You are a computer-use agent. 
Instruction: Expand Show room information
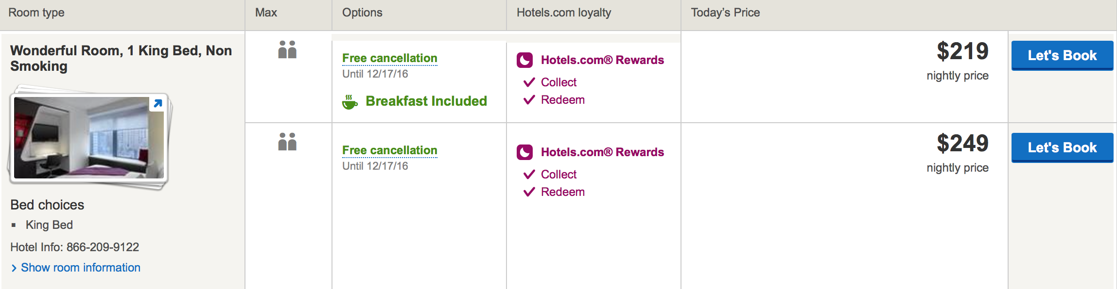(76, 268)
